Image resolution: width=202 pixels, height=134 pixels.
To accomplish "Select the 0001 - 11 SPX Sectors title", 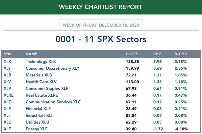I will point(101,39).
